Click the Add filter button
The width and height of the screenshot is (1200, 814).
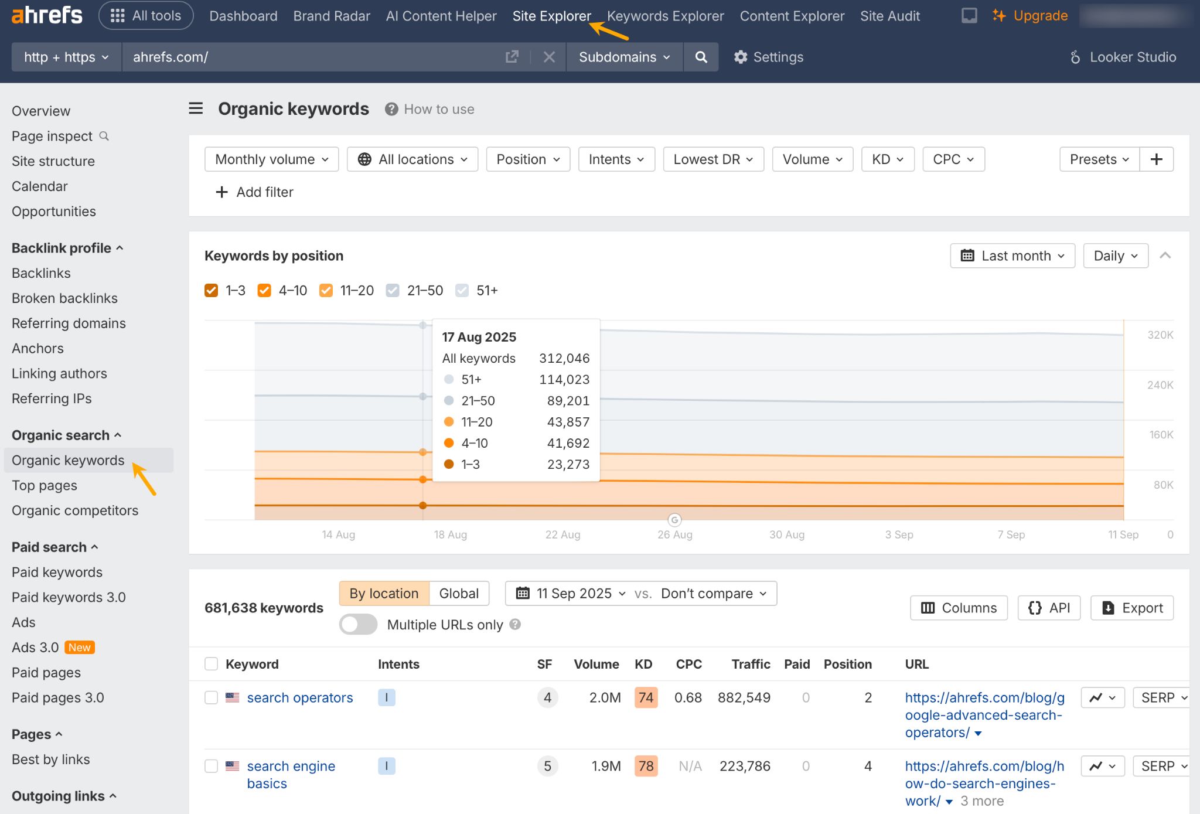pyautogui.click(x=254, y=192)
